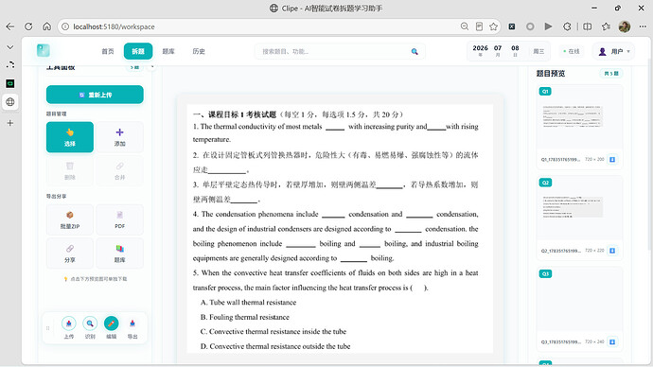Export questions as 批量ZIP
653x367 pixels.
click(x=69, y=219)
